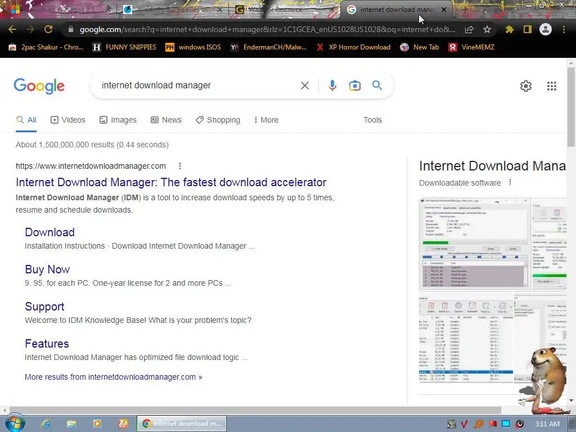Click the horizontal scrollbar at page bottom
Screen dimensions: 576x432
click(x=255, y=410)
